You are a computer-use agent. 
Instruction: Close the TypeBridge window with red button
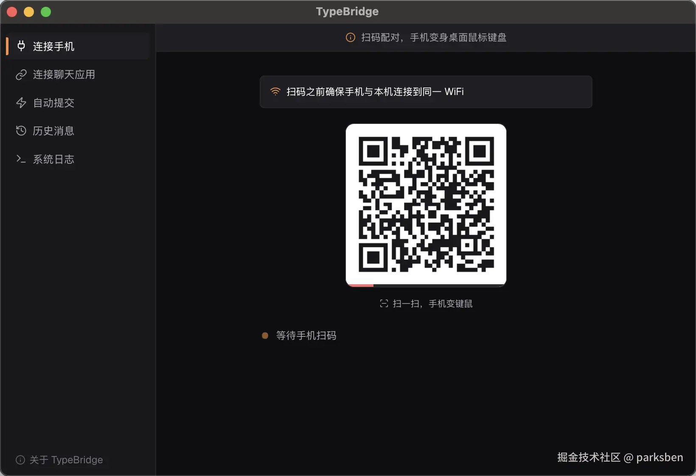pyautogui.click(x=12, y=12)
